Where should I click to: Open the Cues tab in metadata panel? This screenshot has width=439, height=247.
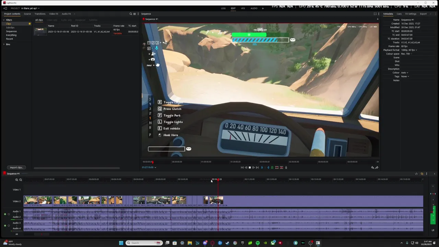click(x=399, y=14)
